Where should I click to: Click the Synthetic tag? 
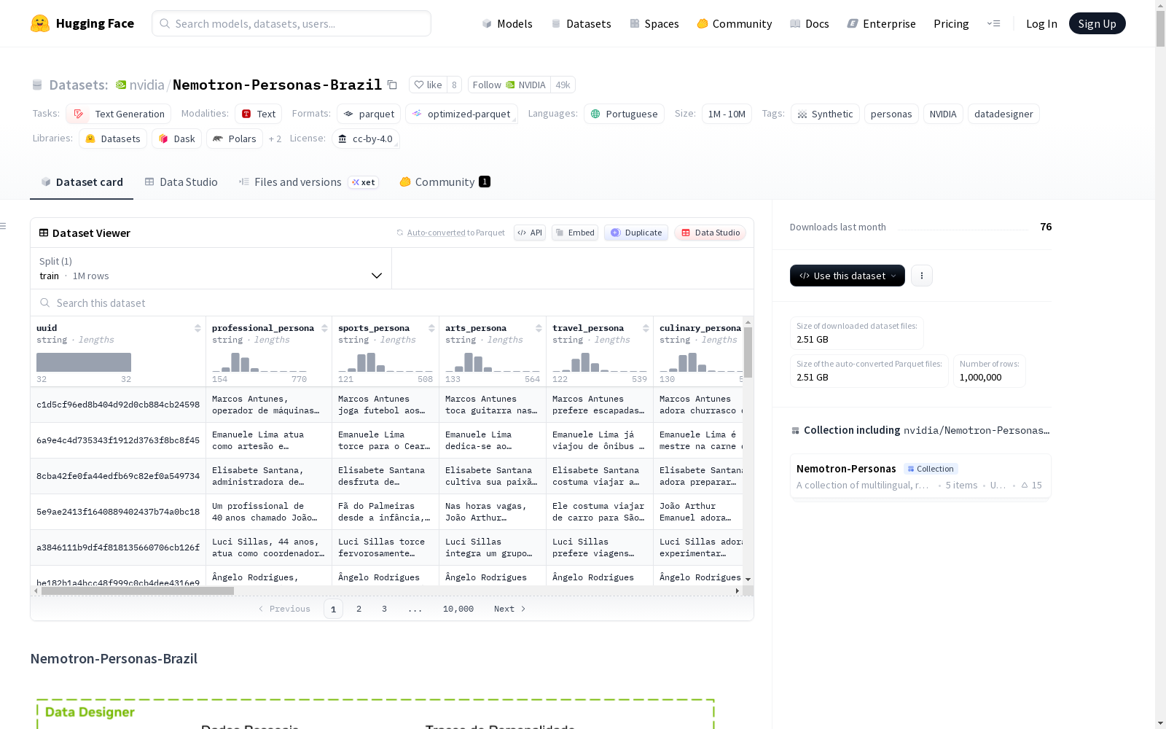825,114
